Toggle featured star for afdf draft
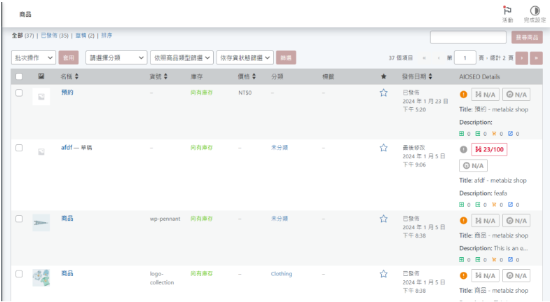This screenshot has width=550, height=302. click(x=383, y=148)
